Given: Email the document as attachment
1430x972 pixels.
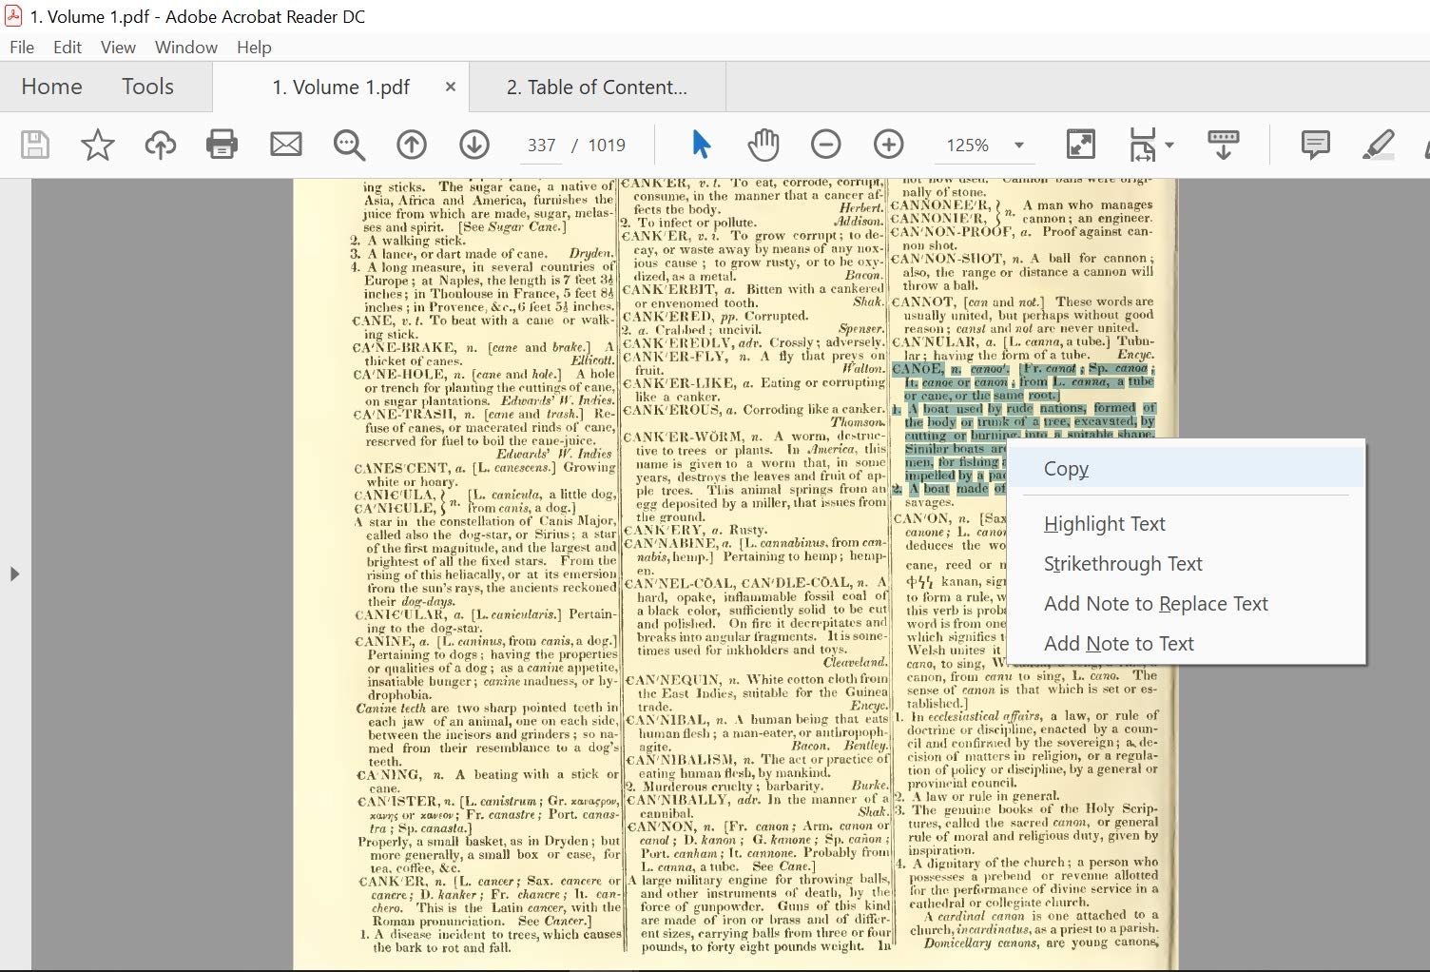Looking at the screenshot, I should point(286,145).
